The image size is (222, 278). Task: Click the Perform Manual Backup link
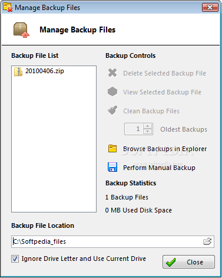[159, 168]
